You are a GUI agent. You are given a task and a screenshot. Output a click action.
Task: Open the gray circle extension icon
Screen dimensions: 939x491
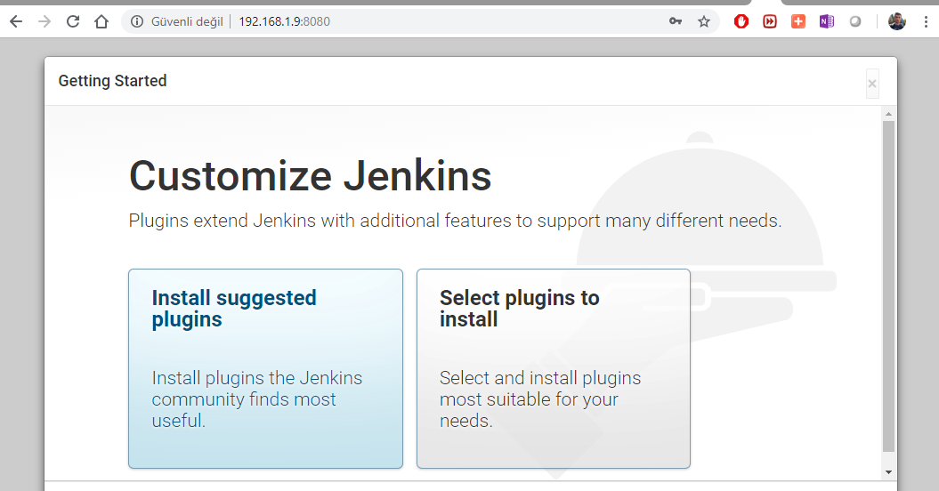click(855, 21)
